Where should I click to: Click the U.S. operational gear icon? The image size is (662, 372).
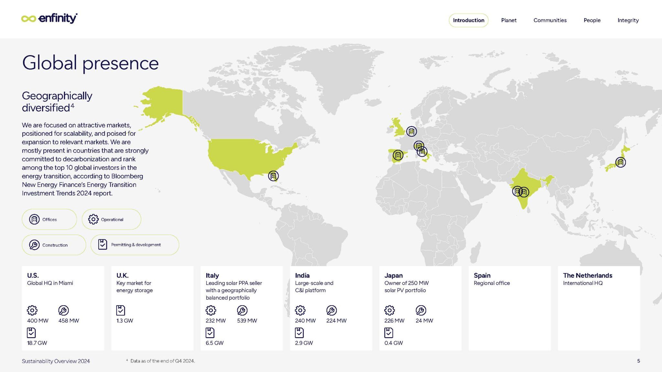(x=32, y=310)
